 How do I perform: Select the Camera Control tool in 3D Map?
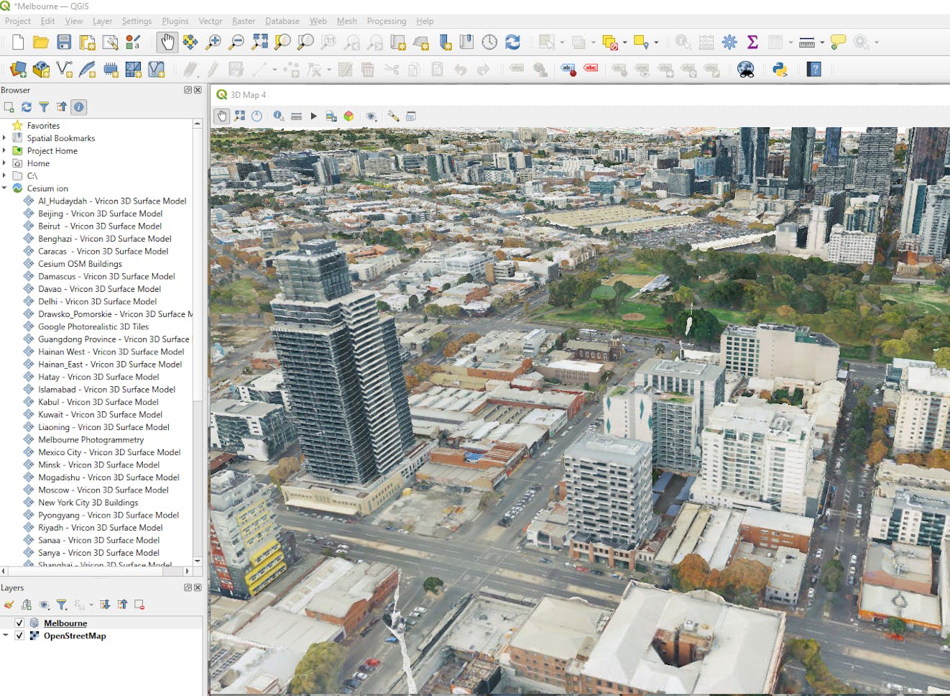(221, 115)
